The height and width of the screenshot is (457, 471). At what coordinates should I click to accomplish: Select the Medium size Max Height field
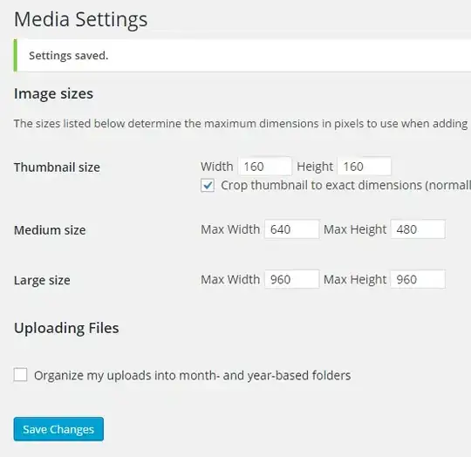(x=418, y=229)
